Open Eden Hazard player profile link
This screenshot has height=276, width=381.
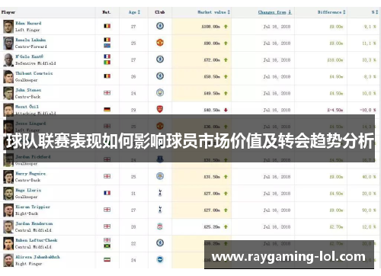pyautogui.click(x=28, y=23)
